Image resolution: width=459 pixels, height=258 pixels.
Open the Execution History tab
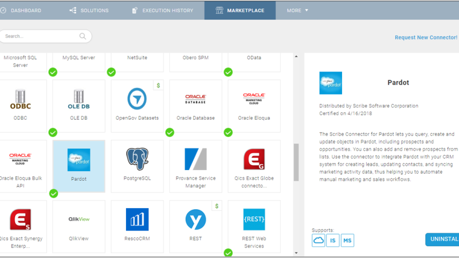(163, 11)
